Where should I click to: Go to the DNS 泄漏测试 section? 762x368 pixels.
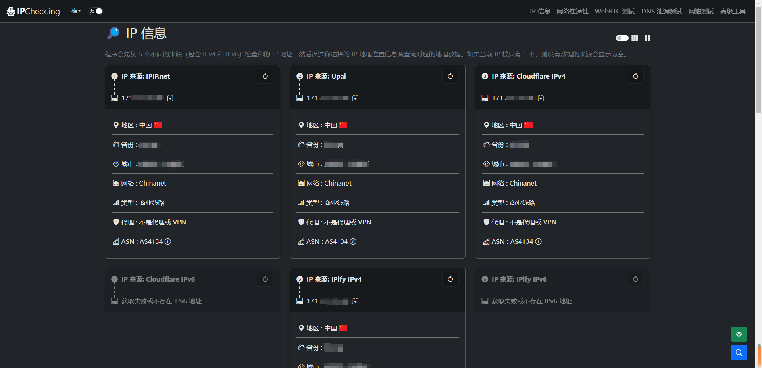(661, 11)
